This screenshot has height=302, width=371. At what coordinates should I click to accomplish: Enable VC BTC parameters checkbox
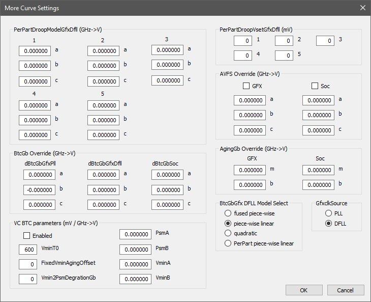coord(26,236)
